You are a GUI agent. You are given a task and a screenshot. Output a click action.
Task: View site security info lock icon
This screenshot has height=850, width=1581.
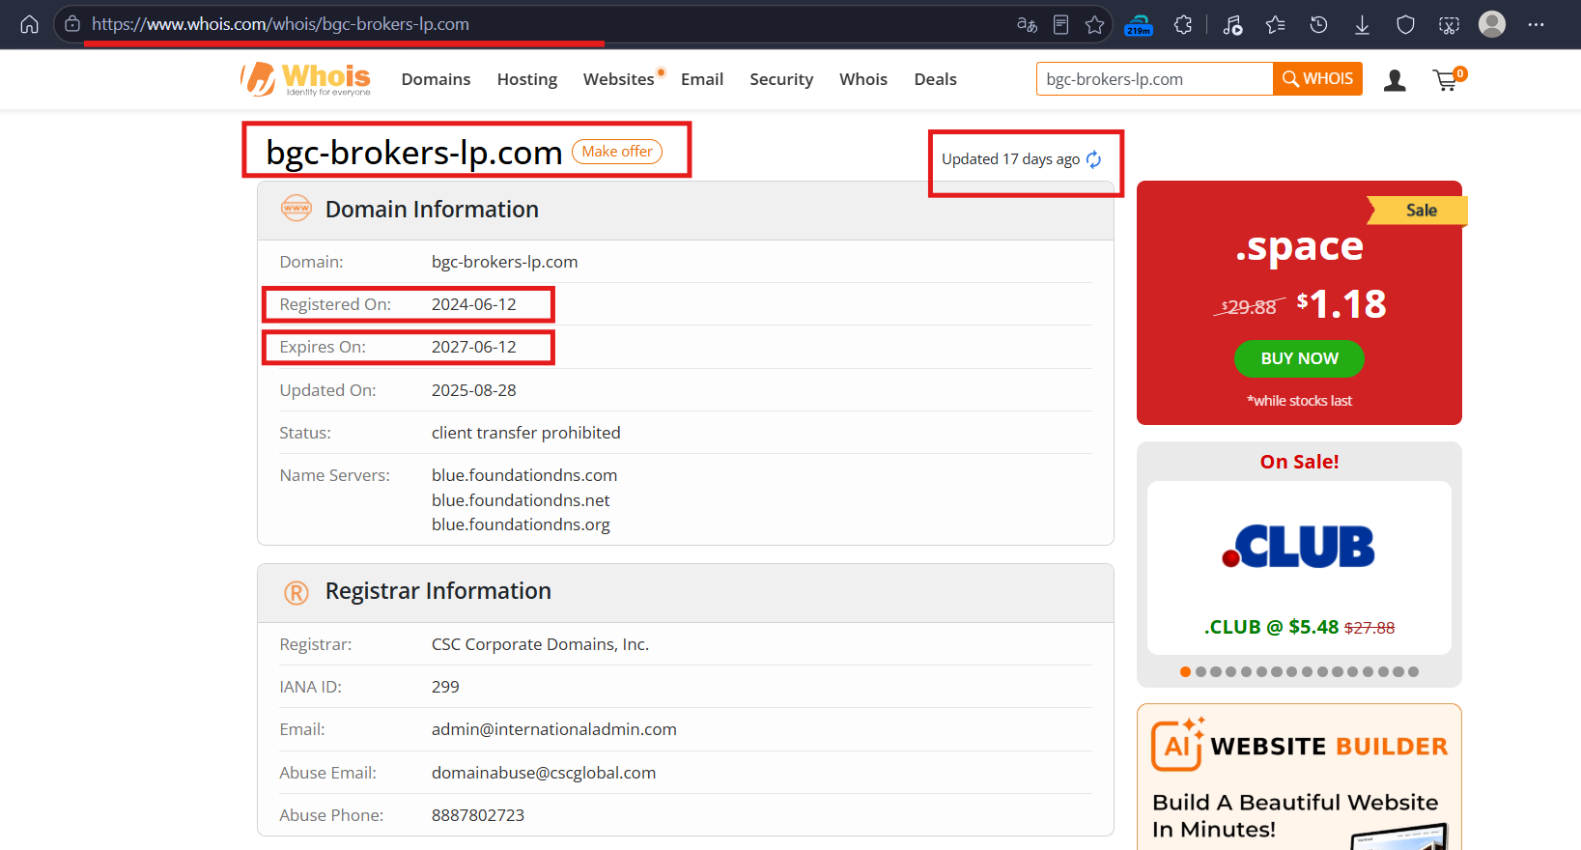72,24
